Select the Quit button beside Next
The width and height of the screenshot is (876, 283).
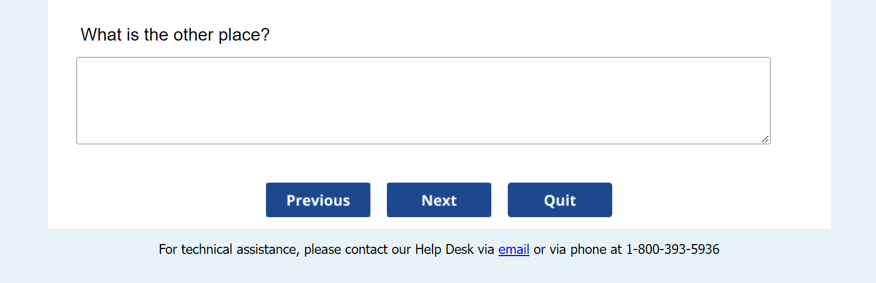(x=559, y=200)
